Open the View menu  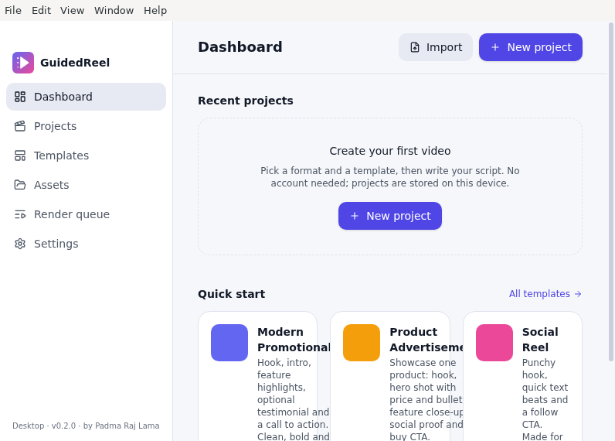[x=72, y=10]
